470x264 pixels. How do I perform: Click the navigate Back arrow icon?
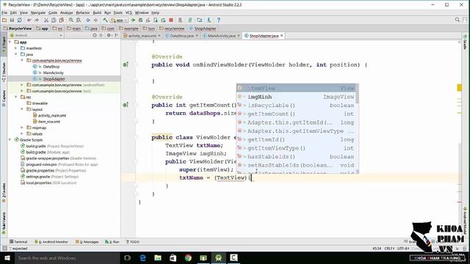coord(88,20)
